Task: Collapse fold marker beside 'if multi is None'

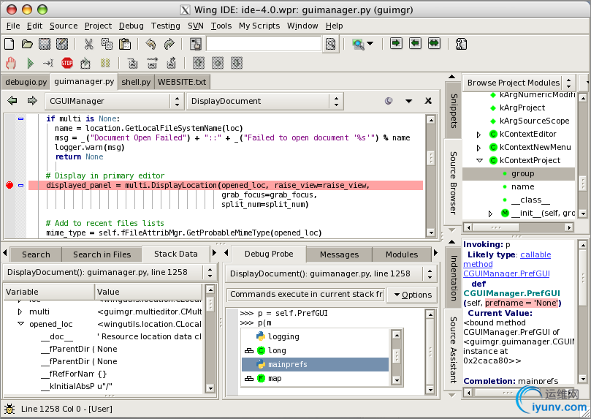Action: pos(20,118)
